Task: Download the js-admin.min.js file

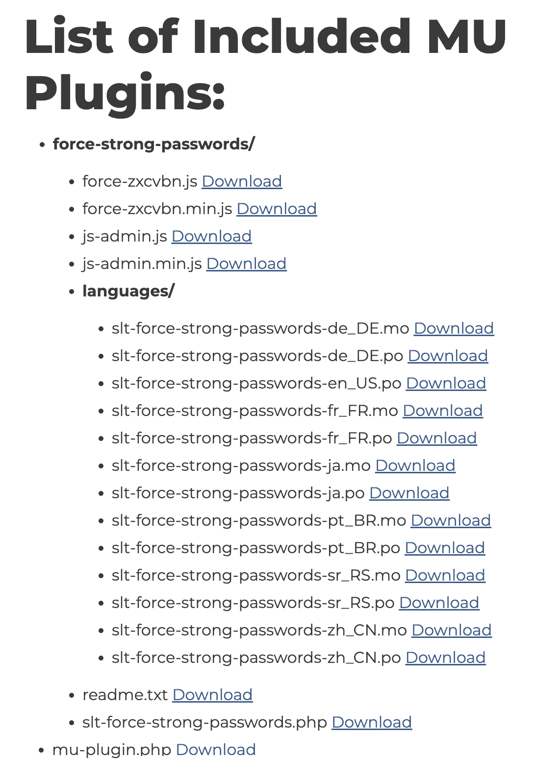Action: [x=246, y=264]
